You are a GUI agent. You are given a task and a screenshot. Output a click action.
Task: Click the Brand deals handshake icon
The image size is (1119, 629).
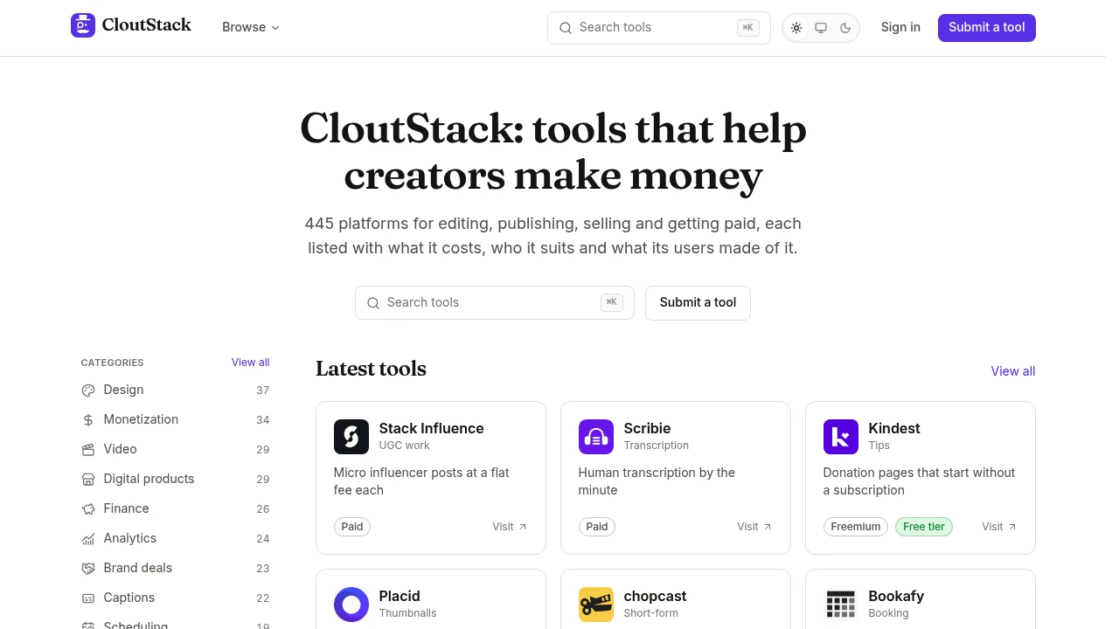88,569
